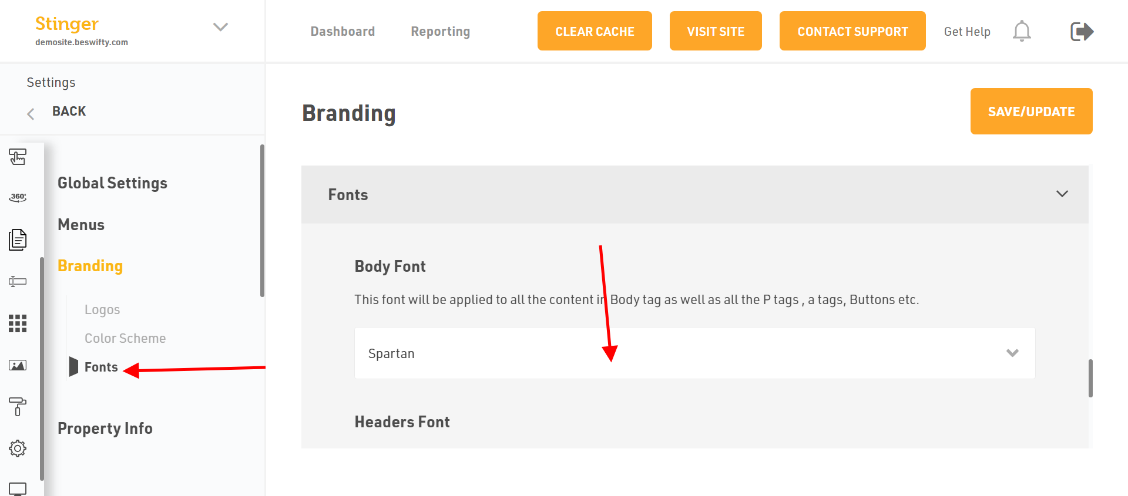Click the hand pointer sidebar icon
Screen dimensions: 1128x496
click(18, 157)
